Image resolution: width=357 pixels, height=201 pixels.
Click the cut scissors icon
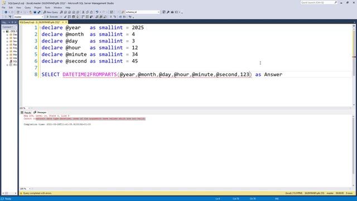83,12
